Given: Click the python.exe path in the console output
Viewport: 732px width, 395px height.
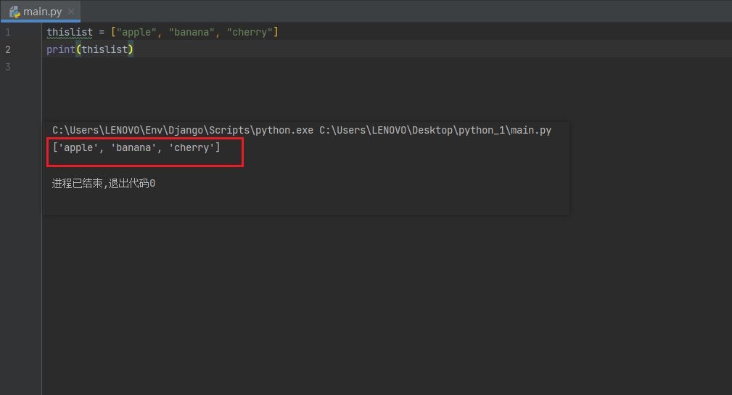Looking at the screenshot, I should pos(183,131).
